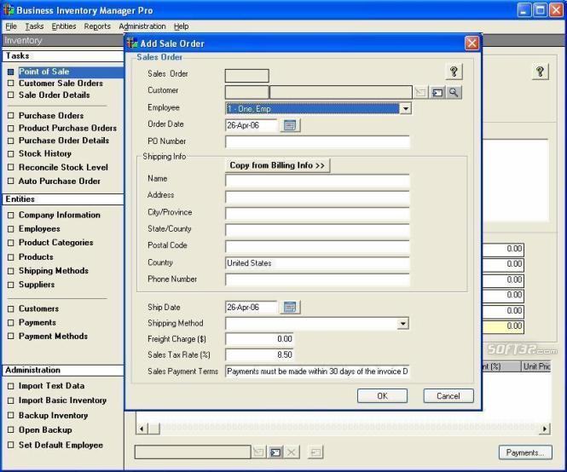567x472 pixels.
Task: Select Import Basic Inventory
Action: pyautogui.click(x=62, y=400)
